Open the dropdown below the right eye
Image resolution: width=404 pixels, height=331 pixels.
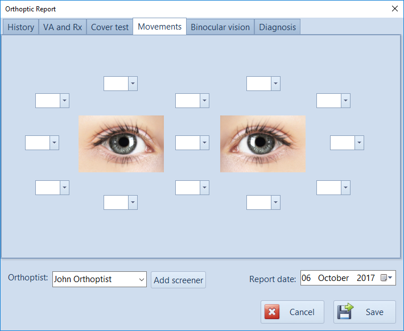point(275,202)
